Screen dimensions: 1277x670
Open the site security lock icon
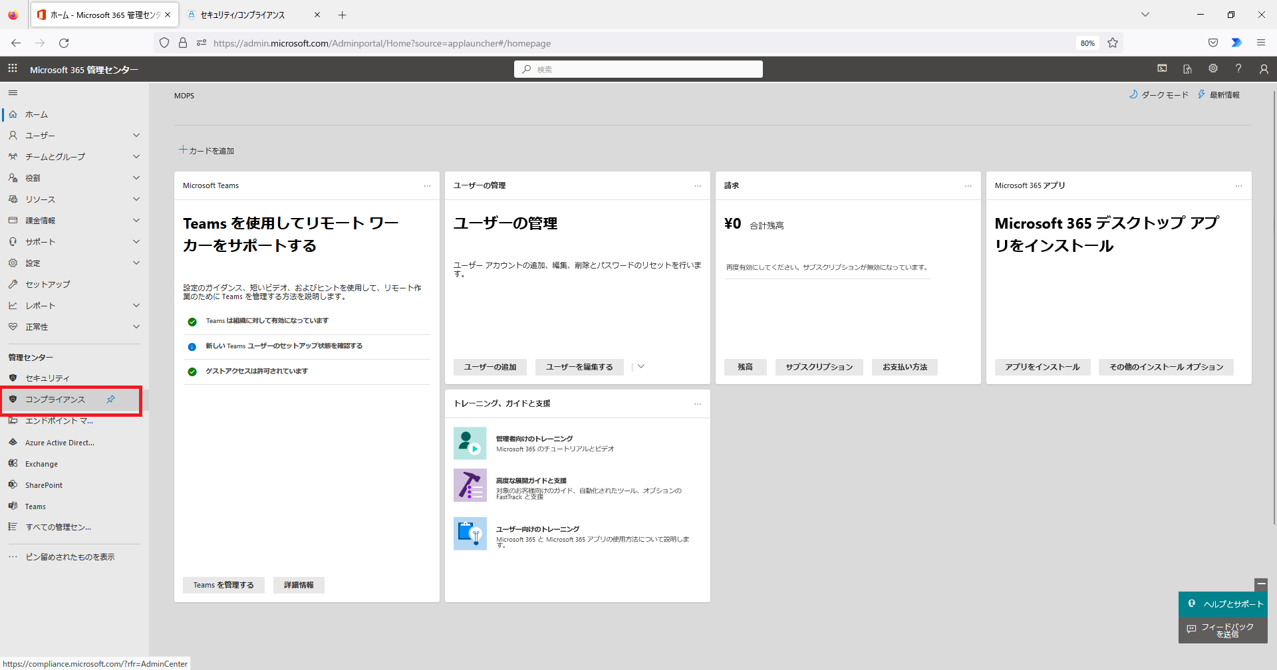coord(183,43)
